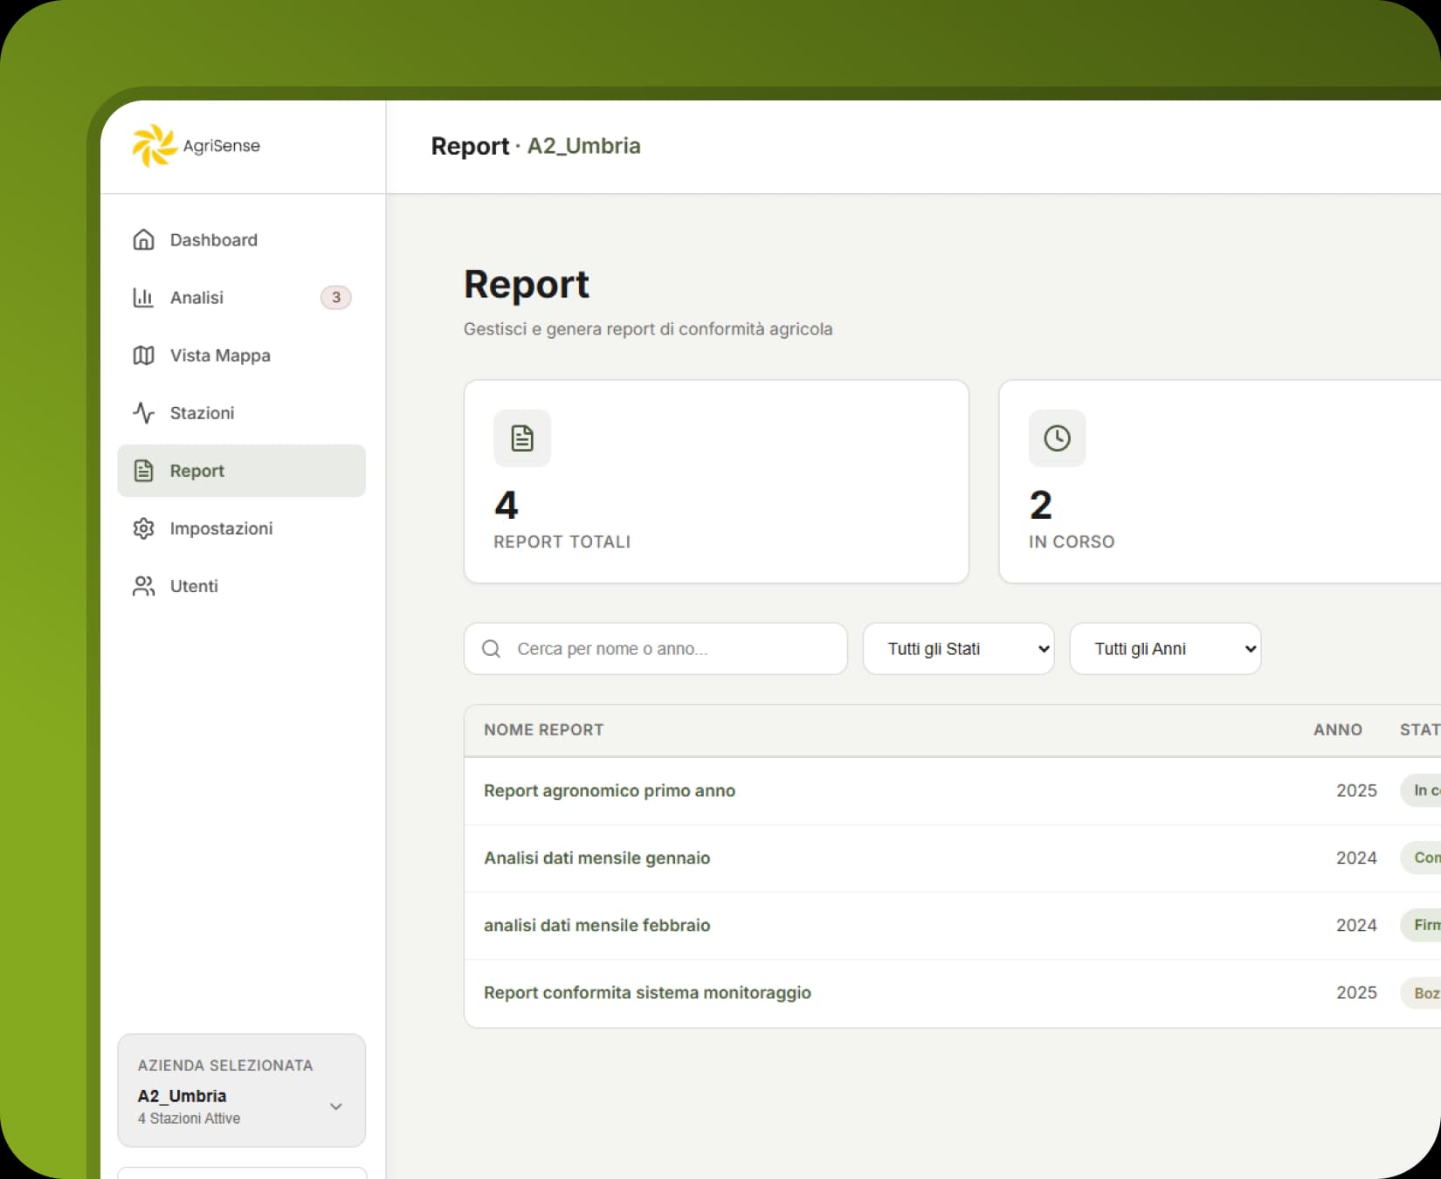Image resolution: width=1441 pixels, height=1179 pixels.
Task: Click the Utenti people icon
Action: point(143,586)
